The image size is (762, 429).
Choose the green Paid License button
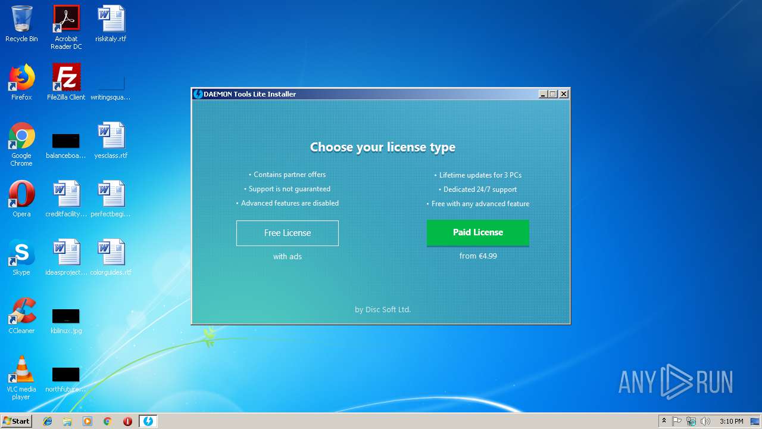click(478, 233)
